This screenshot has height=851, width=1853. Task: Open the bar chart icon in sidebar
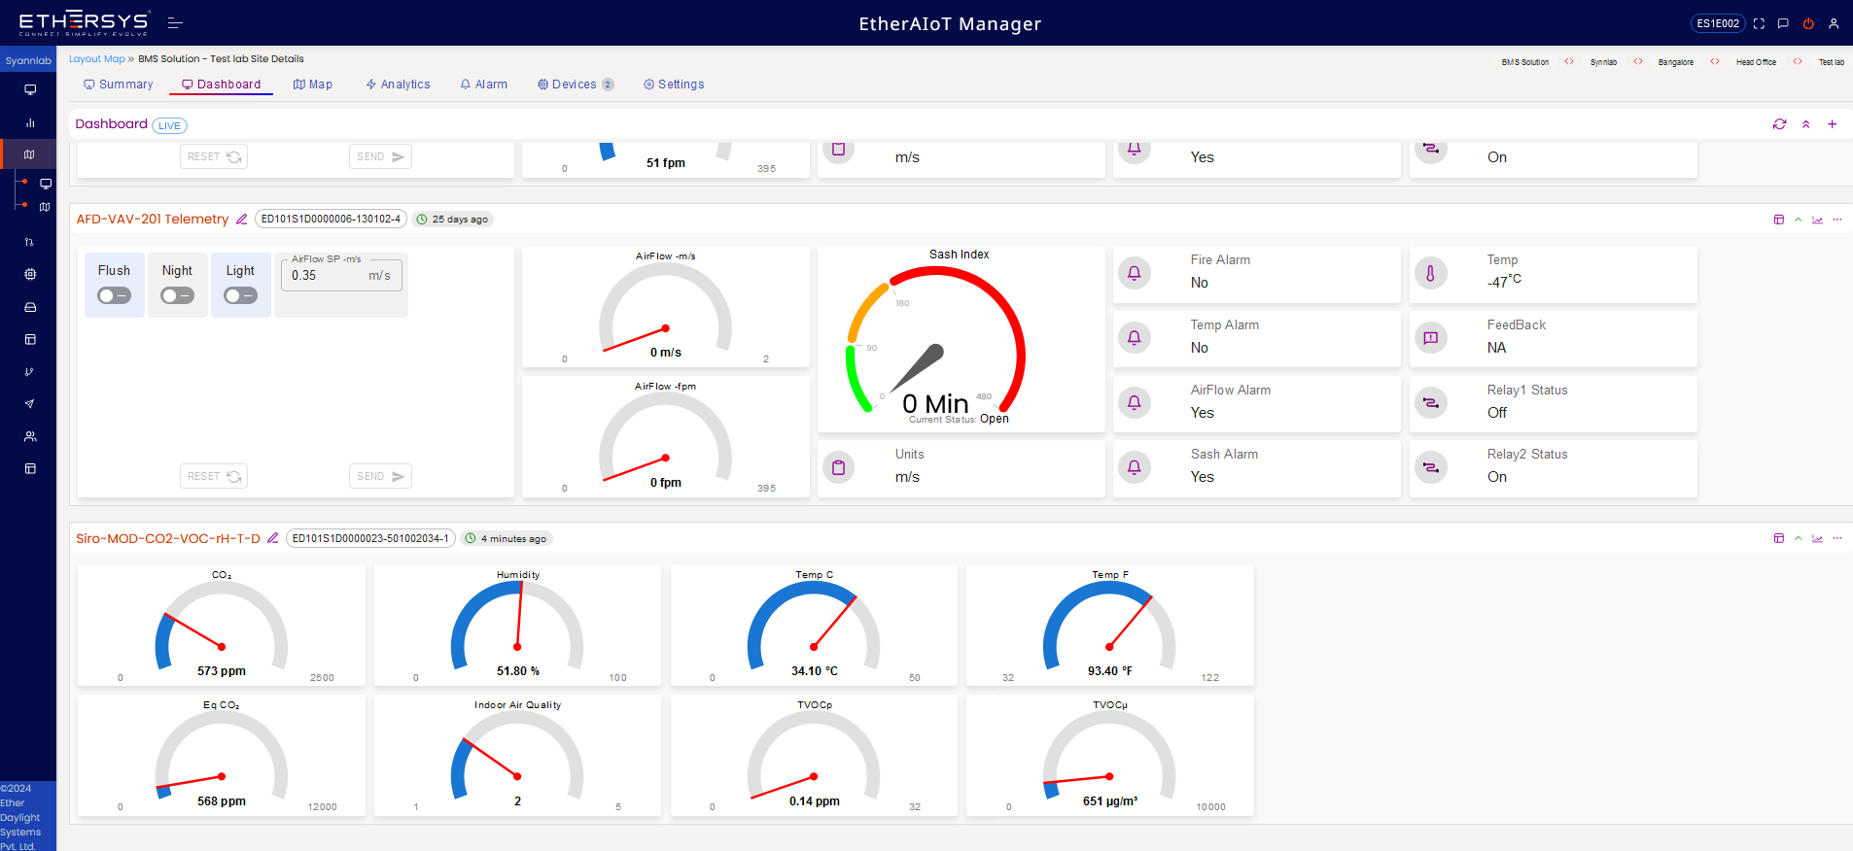click(x=30, y=123)
